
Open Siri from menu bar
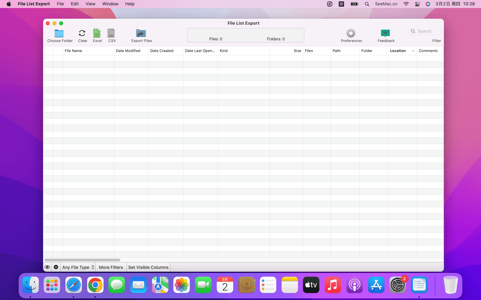coord(428,4)
